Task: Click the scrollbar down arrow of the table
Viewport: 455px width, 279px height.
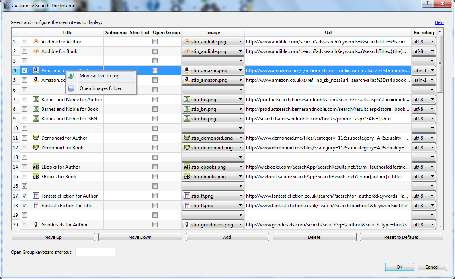Action: pos(440,226)
